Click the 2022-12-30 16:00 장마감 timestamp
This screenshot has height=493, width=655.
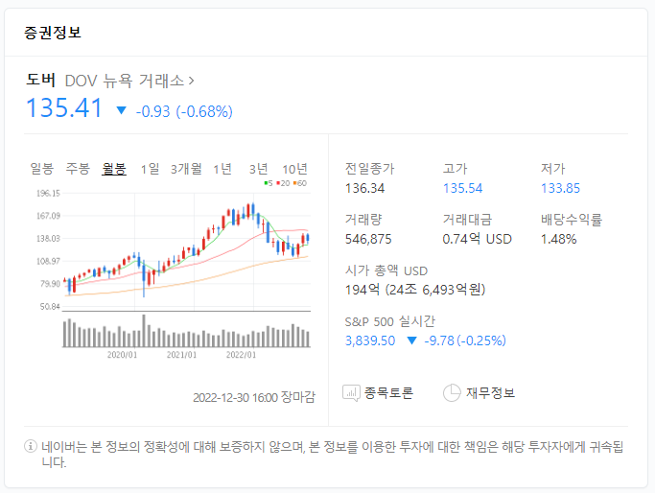[x=254, y=397]
